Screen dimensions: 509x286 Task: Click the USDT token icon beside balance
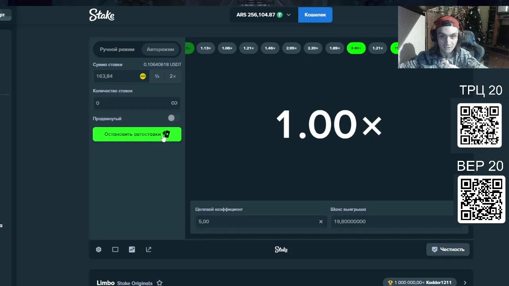coord(280,15)
